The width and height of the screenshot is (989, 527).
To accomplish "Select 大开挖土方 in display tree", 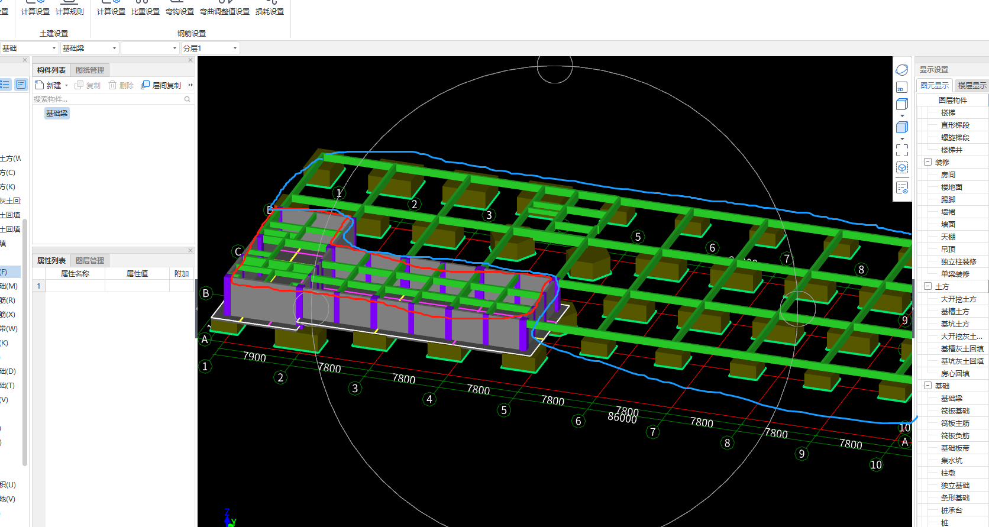I will pyautogui.click(x=959, y=299).
